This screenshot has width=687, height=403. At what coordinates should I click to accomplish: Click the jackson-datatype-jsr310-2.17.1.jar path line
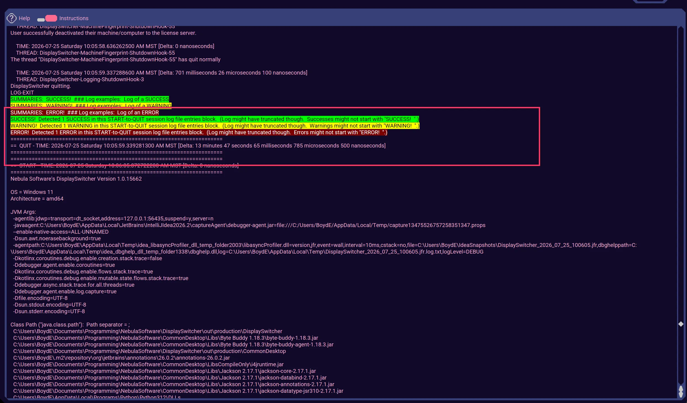(178, 391)
